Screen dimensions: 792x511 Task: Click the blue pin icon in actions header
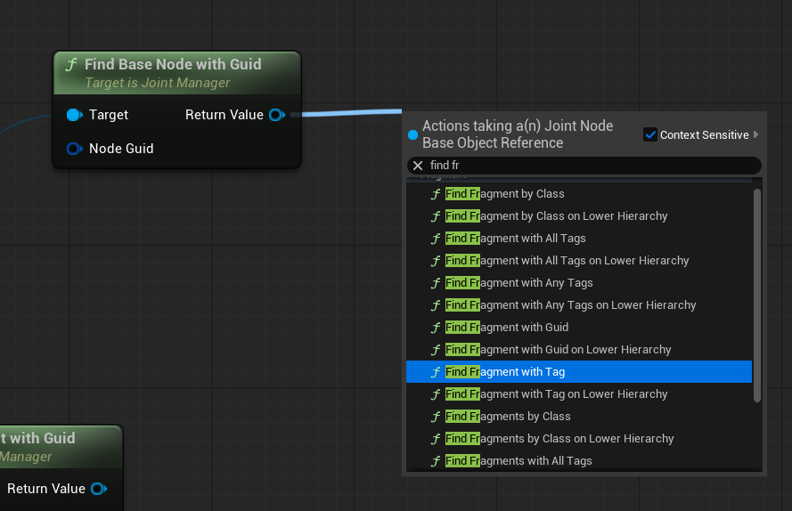click(412, 135)
